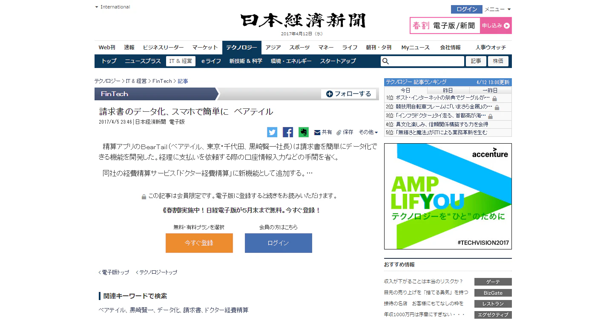This screenshot has height=320, width=606.
Task: Click the orange 今すぐ登録 button
Action: (199, 243)
